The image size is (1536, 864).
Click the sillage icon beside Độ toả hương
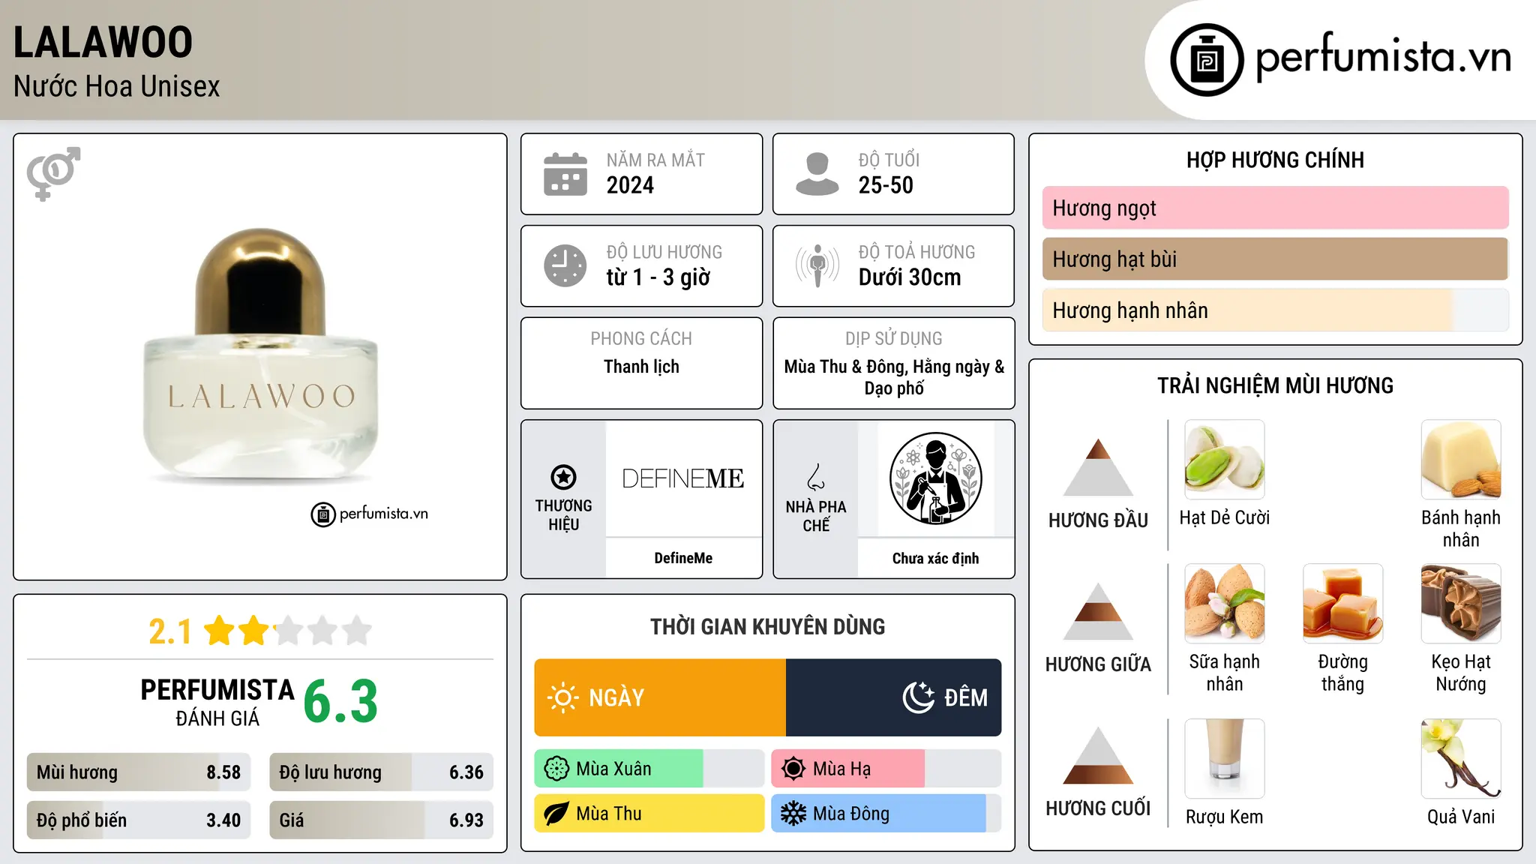[817, 265]
